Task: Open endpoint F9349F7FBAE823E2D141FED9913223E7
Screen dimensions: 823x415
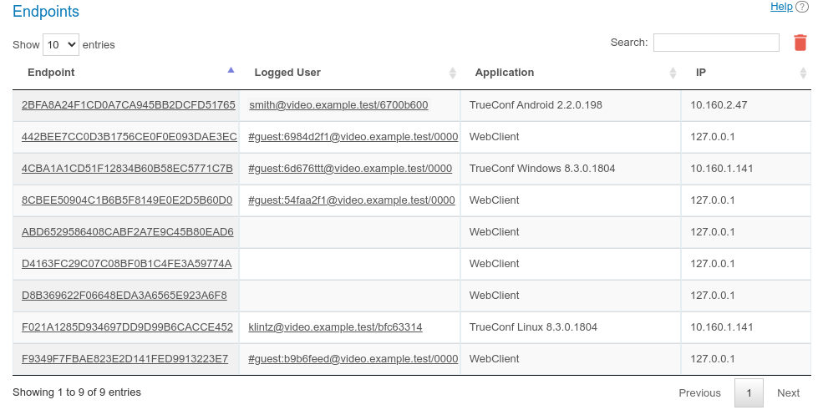Action: click(124, 359)
